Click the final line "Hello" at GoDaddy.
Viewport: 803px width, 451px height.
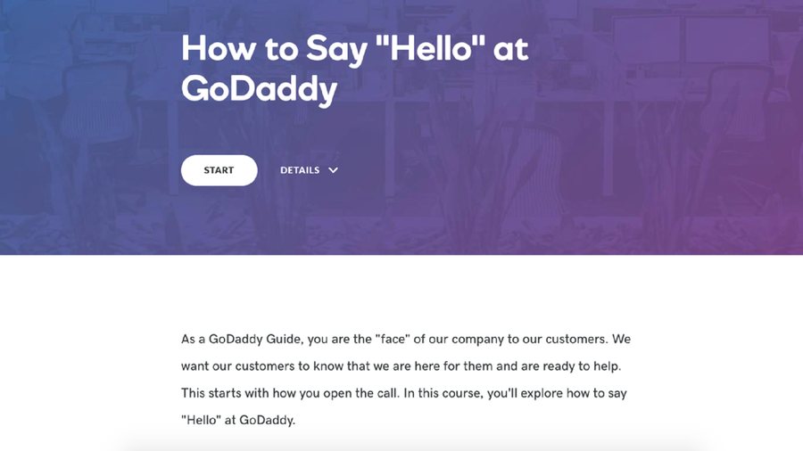pos(238,421)
